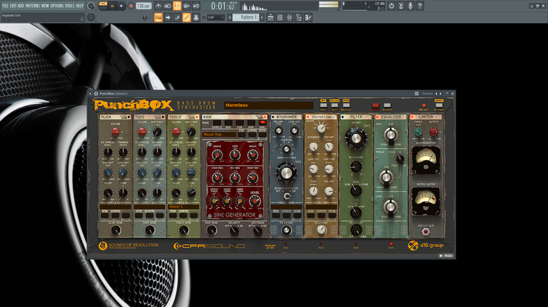
Task: Select next preset arrow in PunchBox titlebar
Action: [x=440, y=94]
